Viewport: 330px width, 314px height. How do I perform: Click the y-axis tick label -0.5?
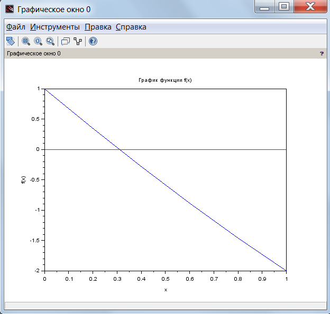pyautogui.click(x=35, y=180)
